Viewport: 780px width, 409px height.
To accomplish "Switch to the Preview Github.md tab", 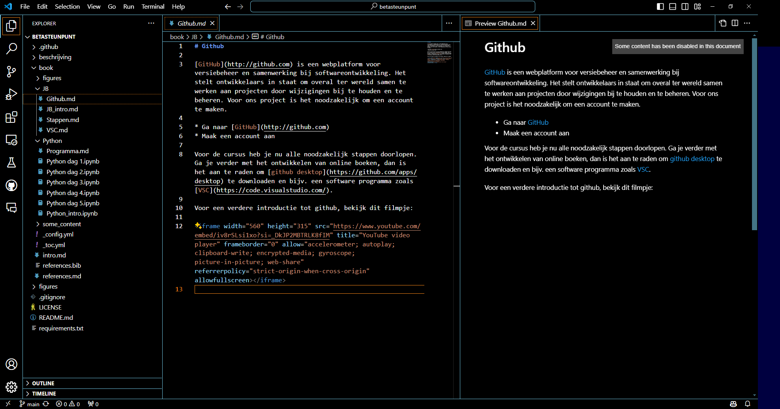I will click(x=500, y=23).
